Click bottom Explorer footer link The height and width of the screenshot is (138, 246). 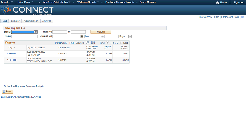[10, 97]
